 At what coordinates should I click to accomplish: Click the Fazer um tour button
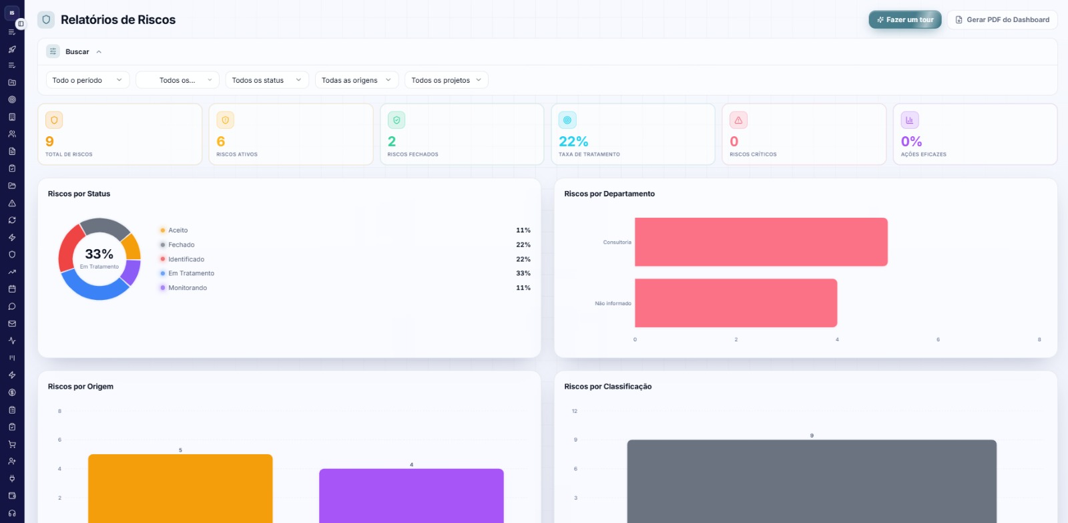pos(905,19)
